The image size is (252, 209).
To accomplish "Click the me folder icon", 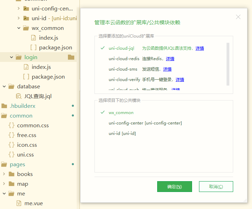I will click(x=12, y=194).
